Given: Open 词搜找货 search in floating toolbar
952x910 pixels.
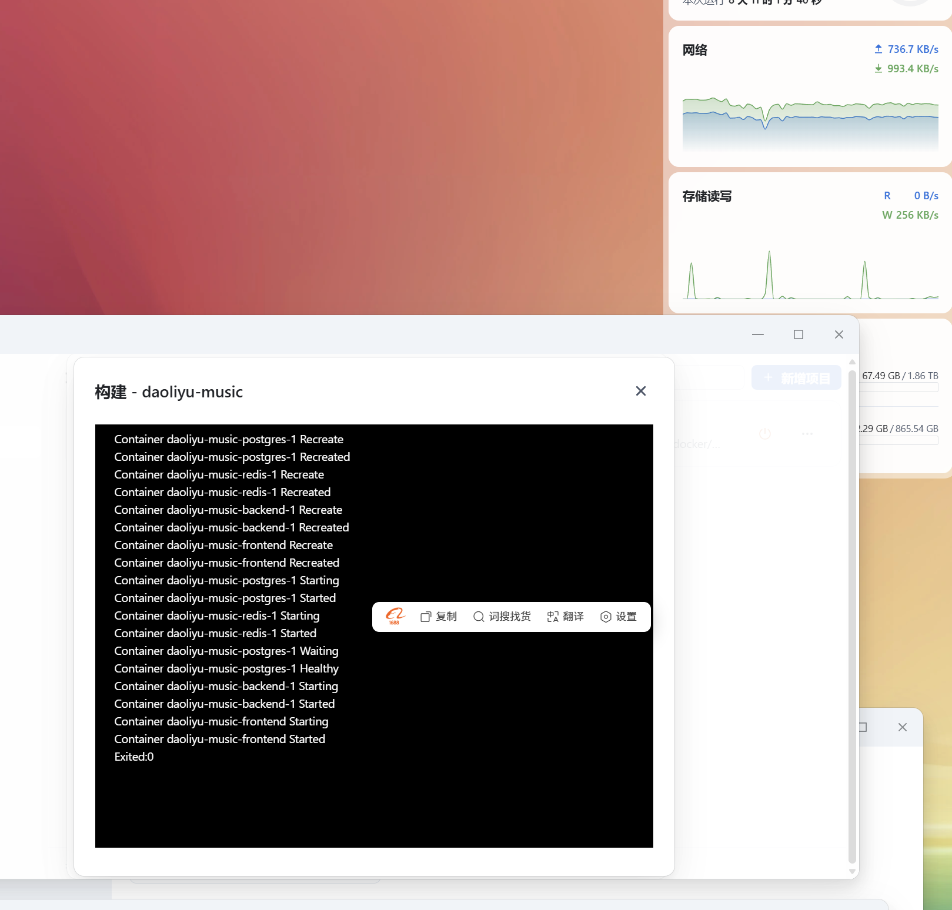Looking at the screenshot, I should (502, 616).
